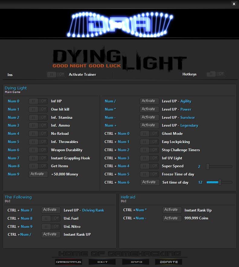Click the Dying Light game logo

coord(120,59)
